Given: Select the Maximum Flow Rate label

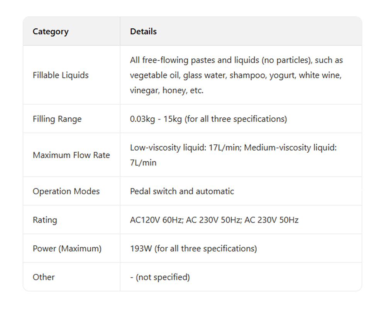Looking at the screenshot, I should click(x=71, y=155).
